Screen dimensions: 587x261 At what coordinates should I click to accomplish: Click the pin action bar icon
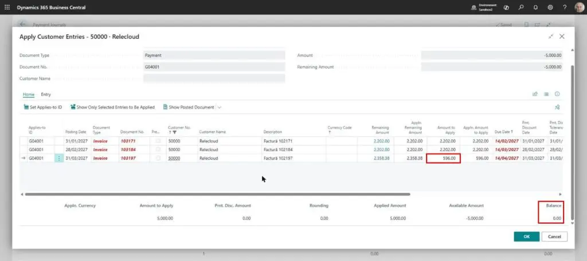tap(557, 107)
